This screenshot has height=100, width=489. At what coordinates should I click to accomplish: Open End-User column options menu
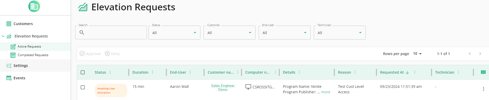[190, 72]
